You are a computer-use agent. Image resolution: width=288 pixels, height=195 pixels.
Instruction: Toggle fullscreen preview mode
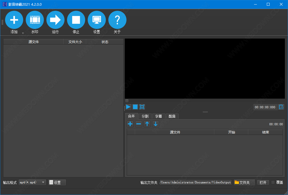[142, 107]
